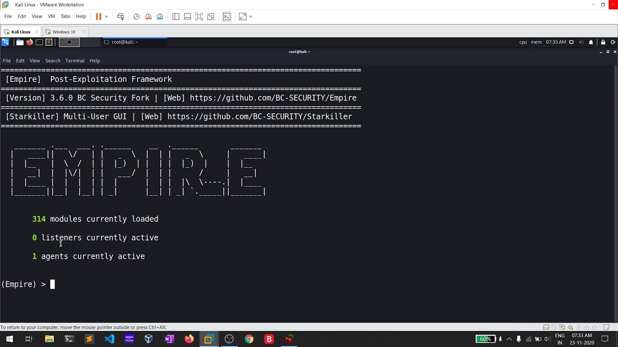618x347 pixels.
Task: Open the Kali applications menu
Action: [x=5, y=42]
